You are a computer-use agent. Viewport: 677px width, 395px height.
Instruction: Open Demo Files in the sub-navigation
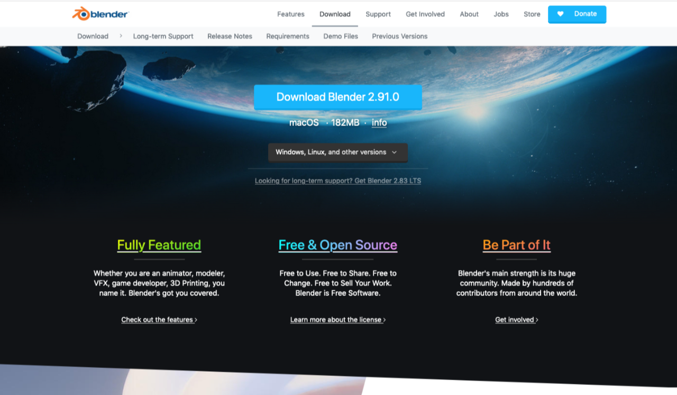[x=341, y=37]
